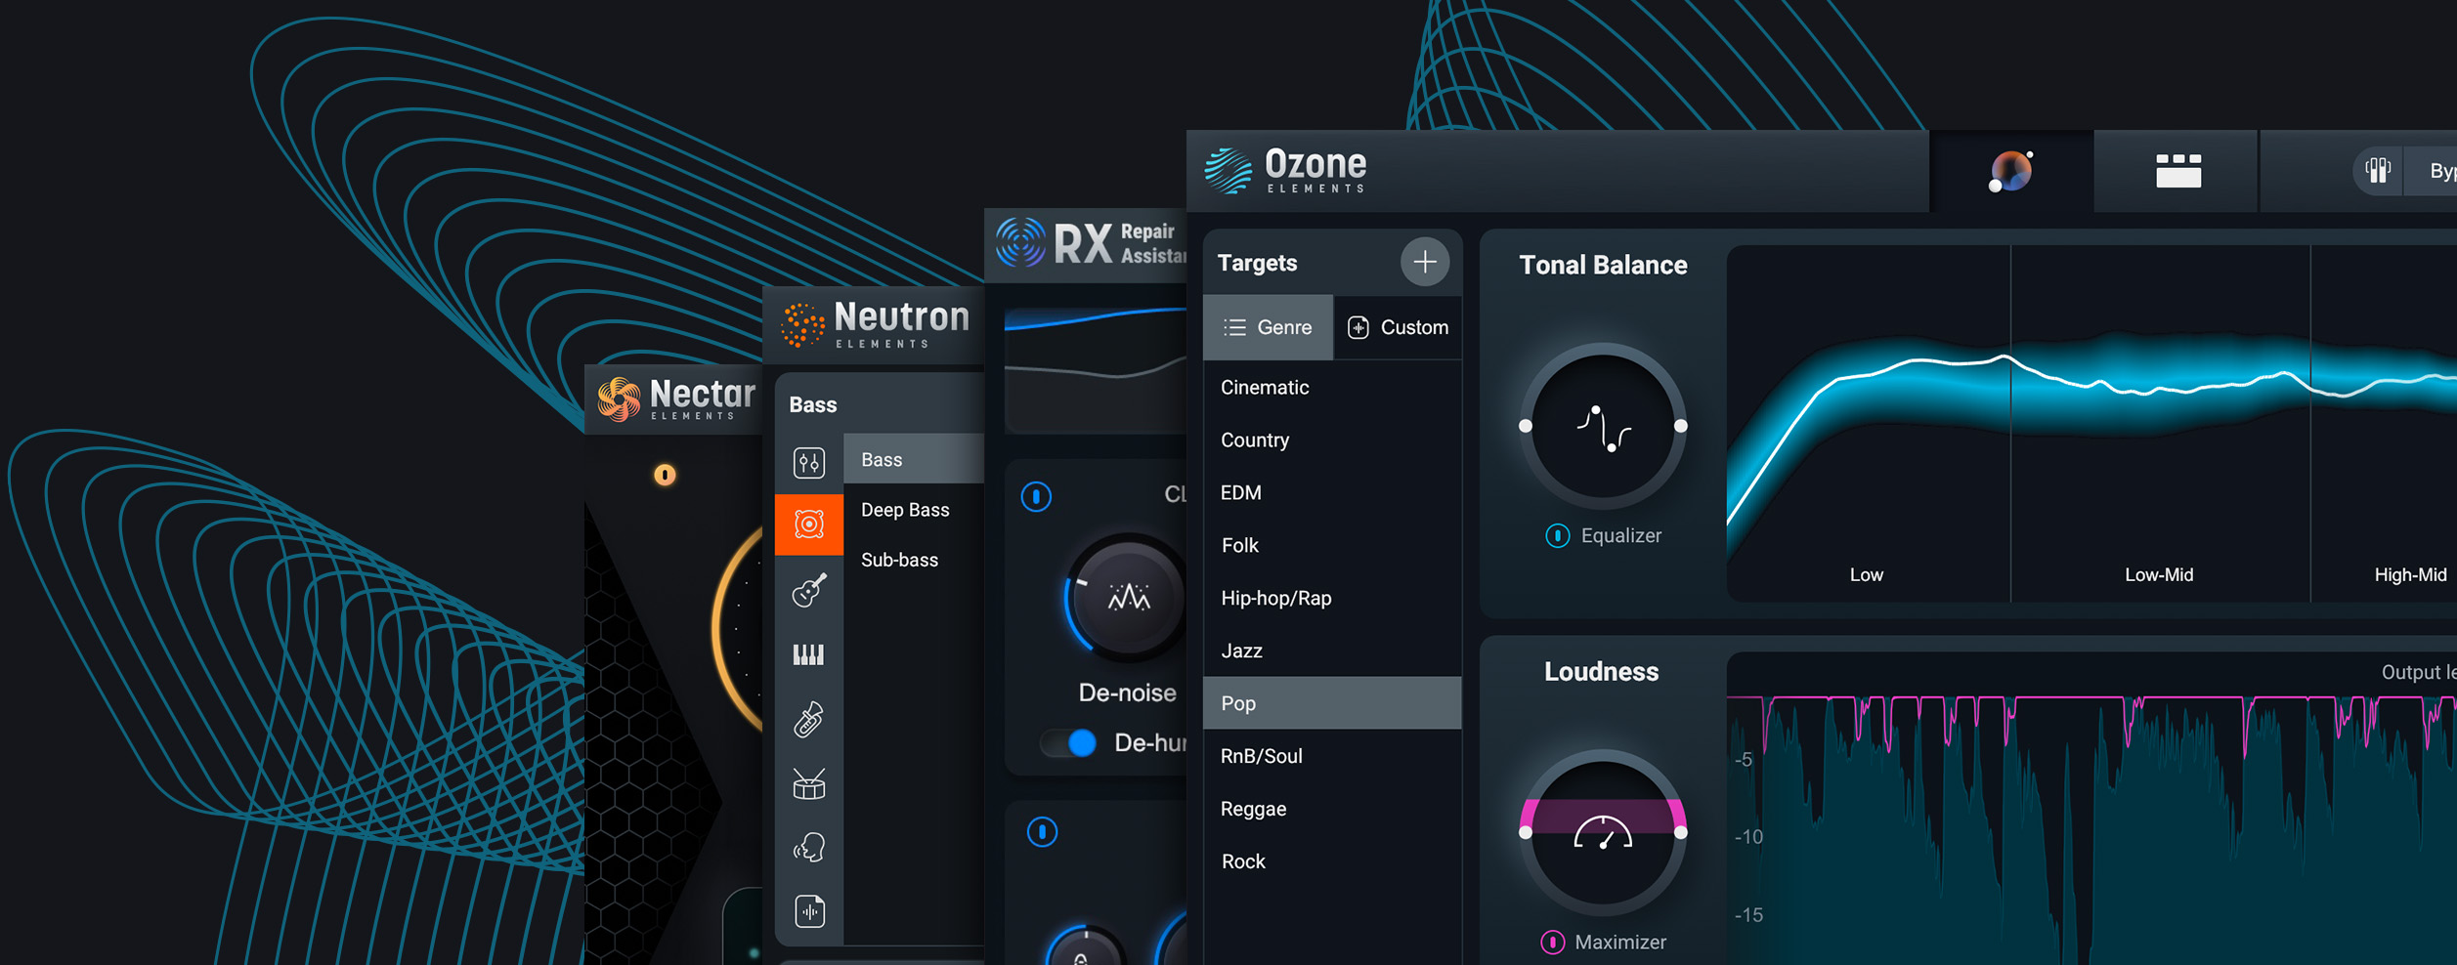Select the Genre tab in Targets

(1268, 327)
